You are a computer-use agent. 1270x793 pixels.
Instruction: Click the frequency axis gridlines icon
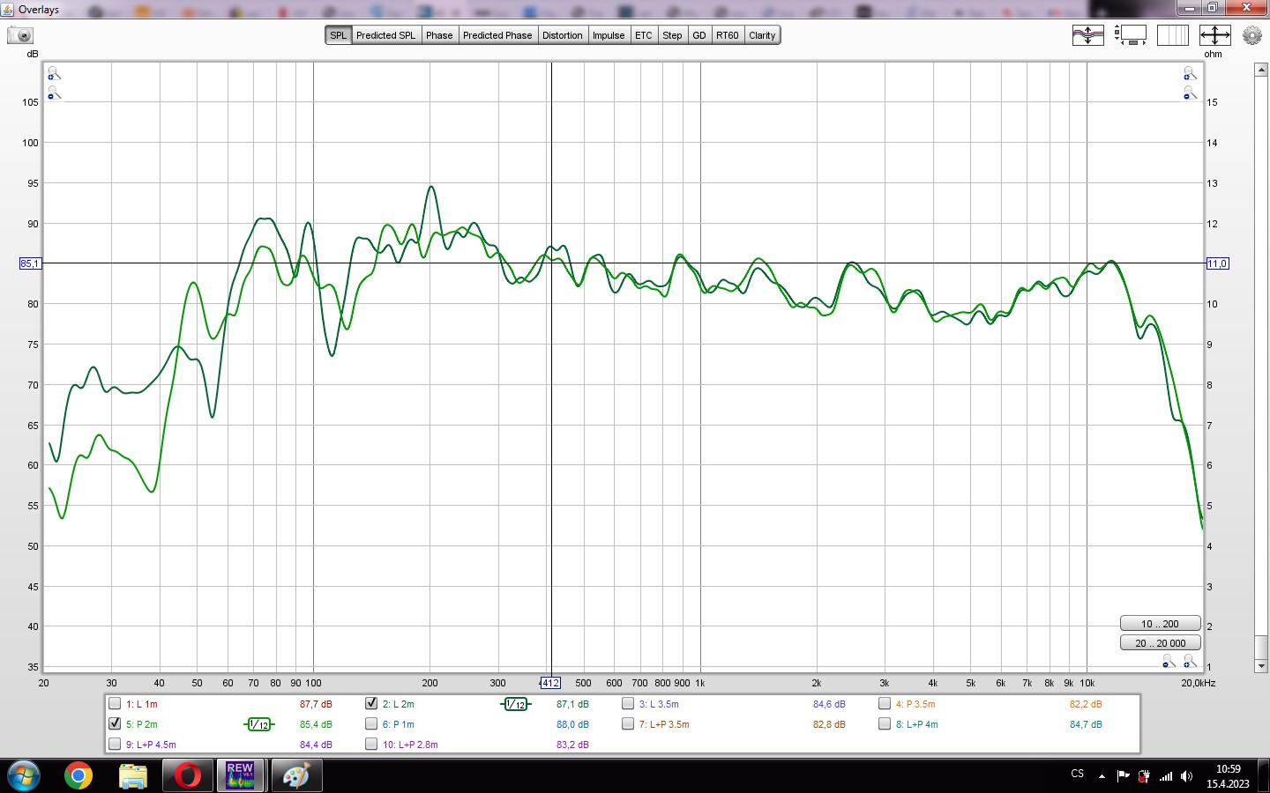[1172, 35]
